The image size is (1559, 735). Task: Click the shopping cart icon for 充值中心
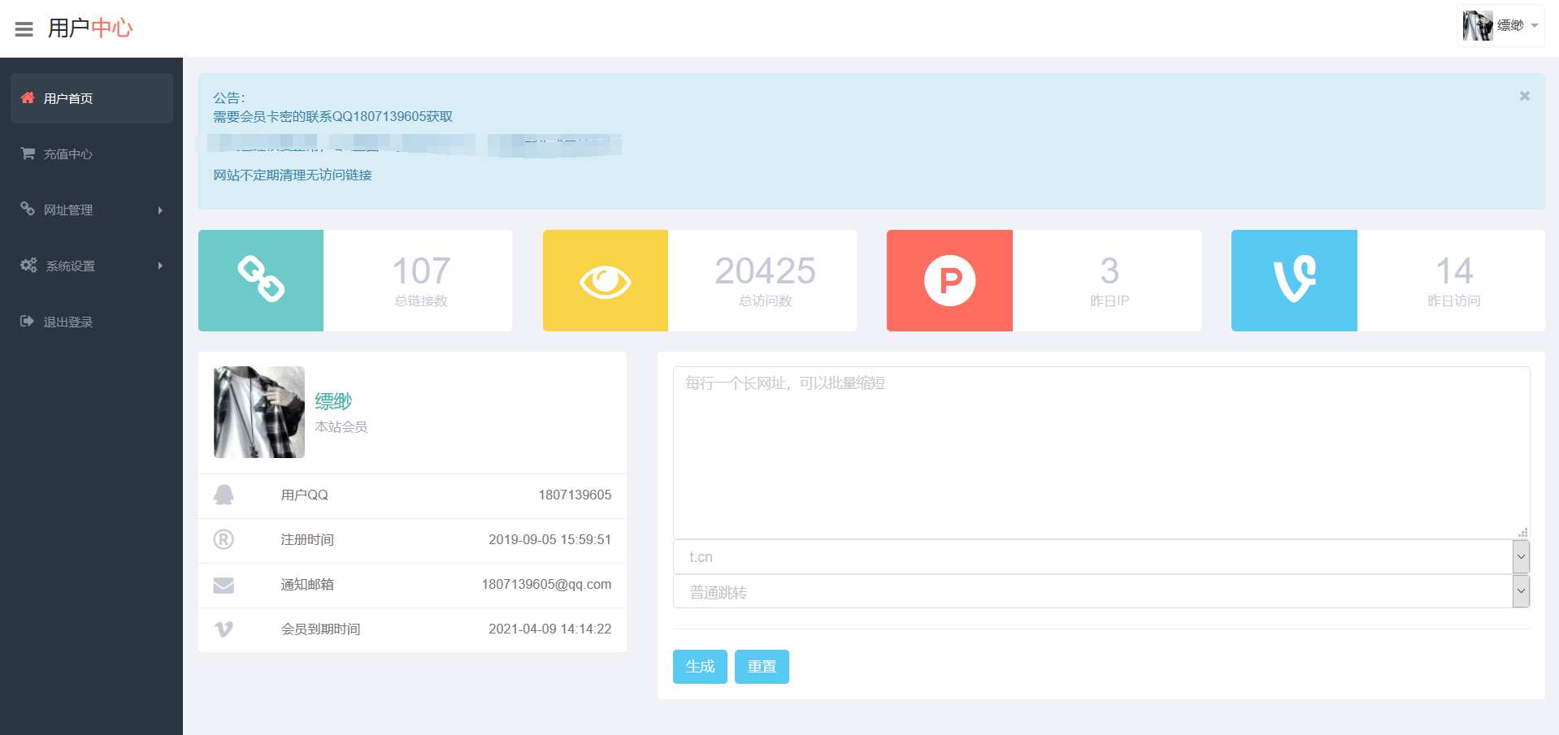[28, 153]
